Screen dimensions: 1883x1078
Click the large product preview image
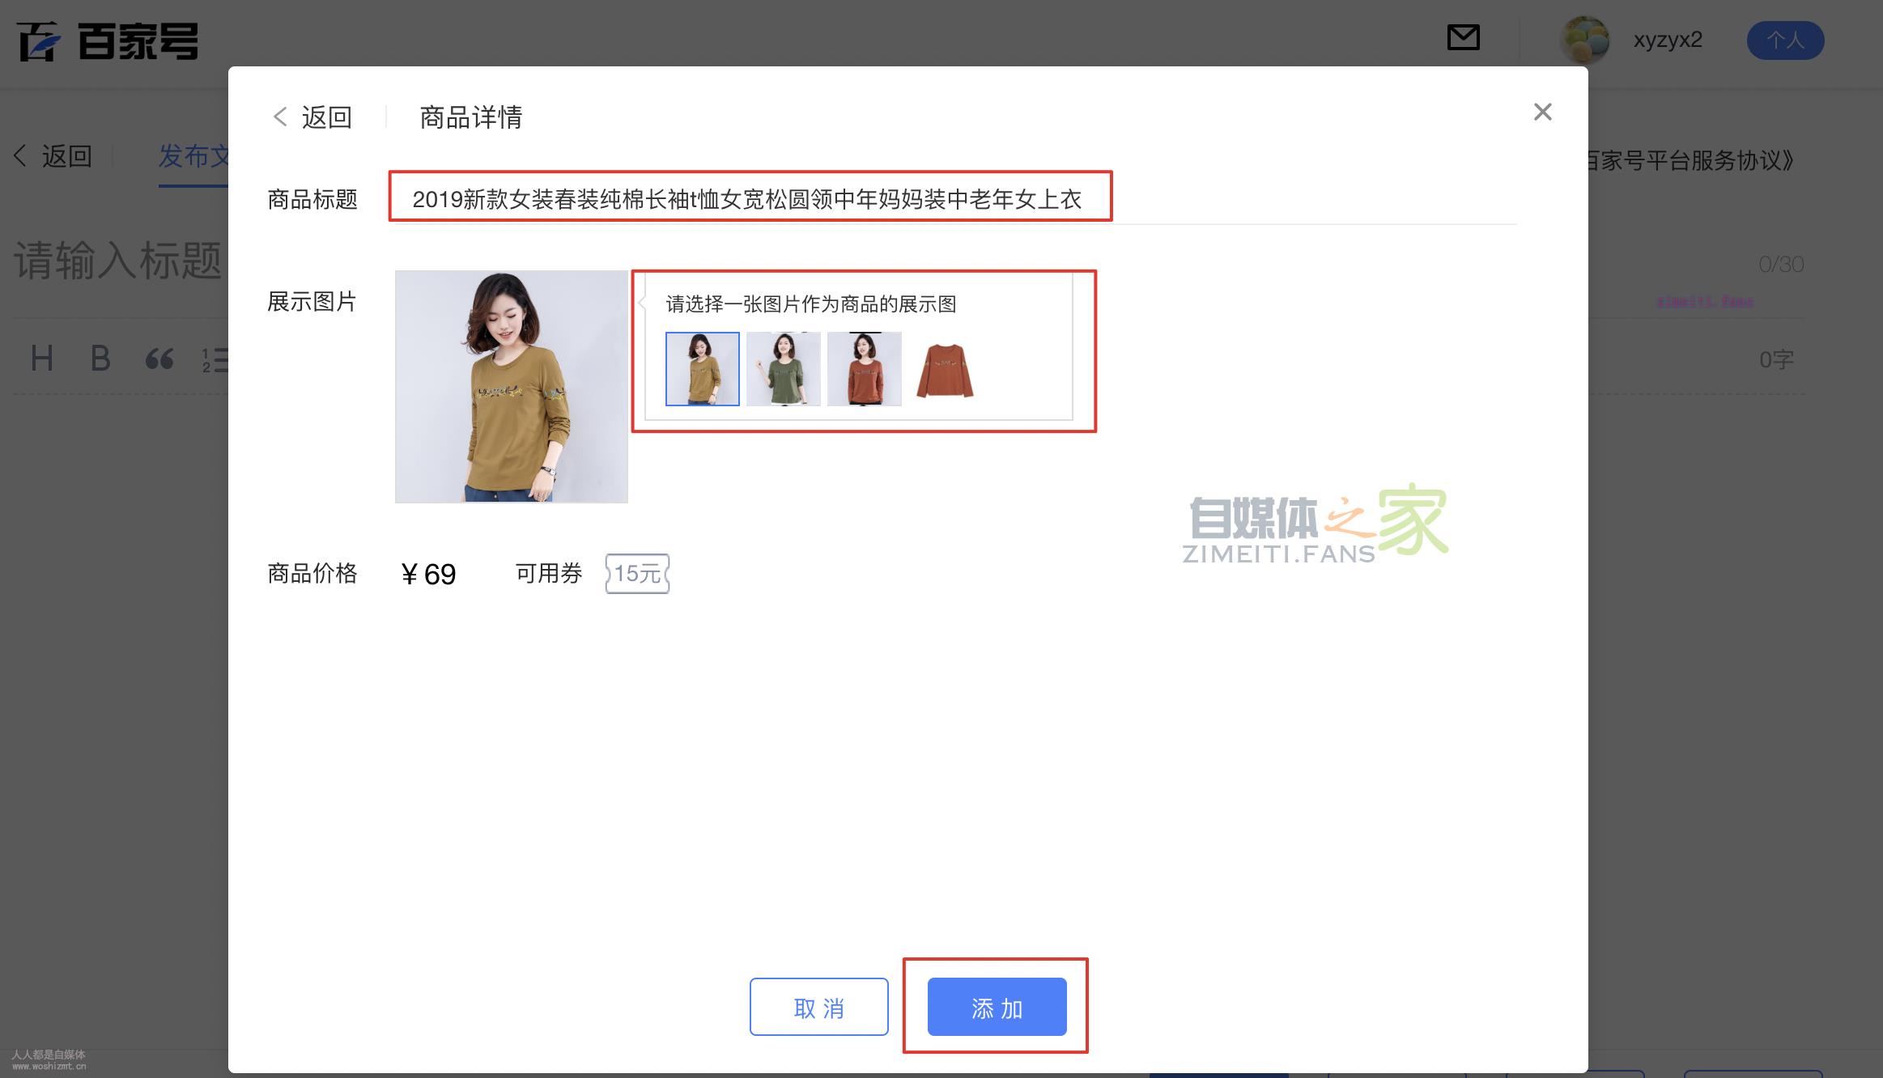click(x=512, y=387)
